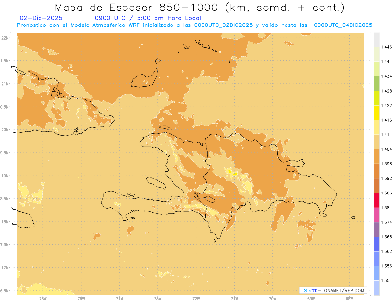Click the latitude label '7.5N'
Screen dimensions: 392x303
pyautogui.click(x=4, y=245)
